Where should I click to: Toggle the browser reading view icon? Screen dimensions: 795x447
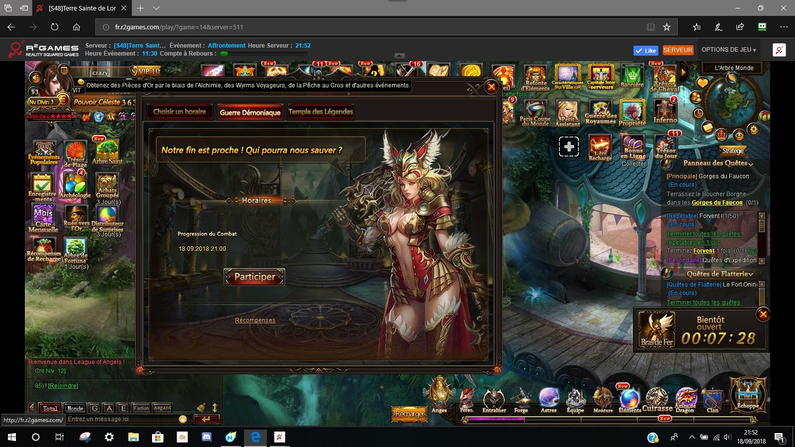(x=650, y=27)
